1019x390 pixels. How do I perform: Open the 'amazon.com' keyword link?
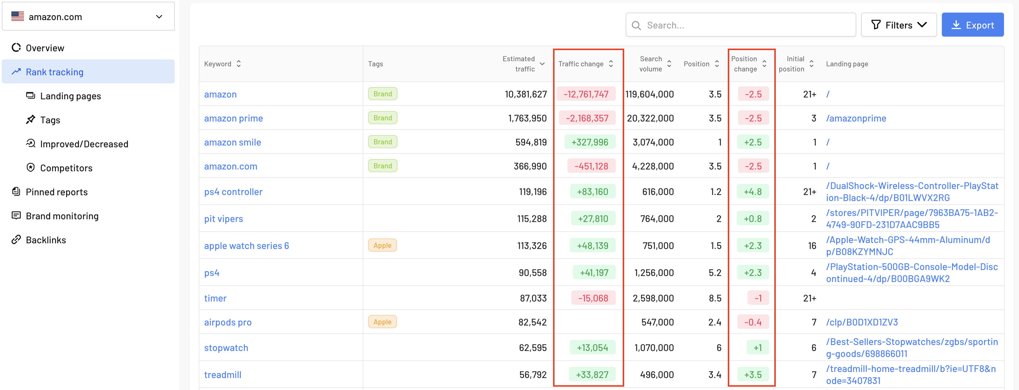point(231,166)
